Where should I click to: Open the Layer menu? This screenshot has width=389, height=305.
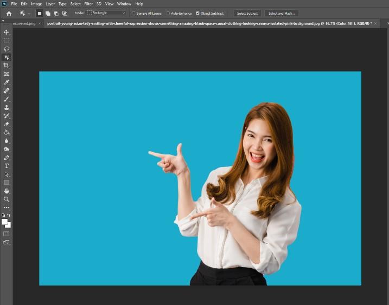tap(50, 4)
